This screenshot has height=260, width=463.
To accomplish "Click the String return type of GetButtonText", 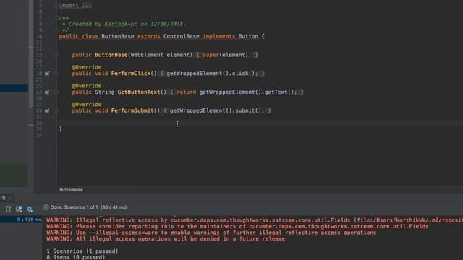I will point(104,92).
